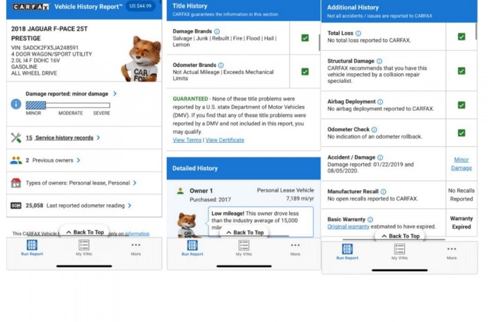This screenshot has height=322, width=488.
Task: Open the Original warranty link
Action: pos(349,227)
